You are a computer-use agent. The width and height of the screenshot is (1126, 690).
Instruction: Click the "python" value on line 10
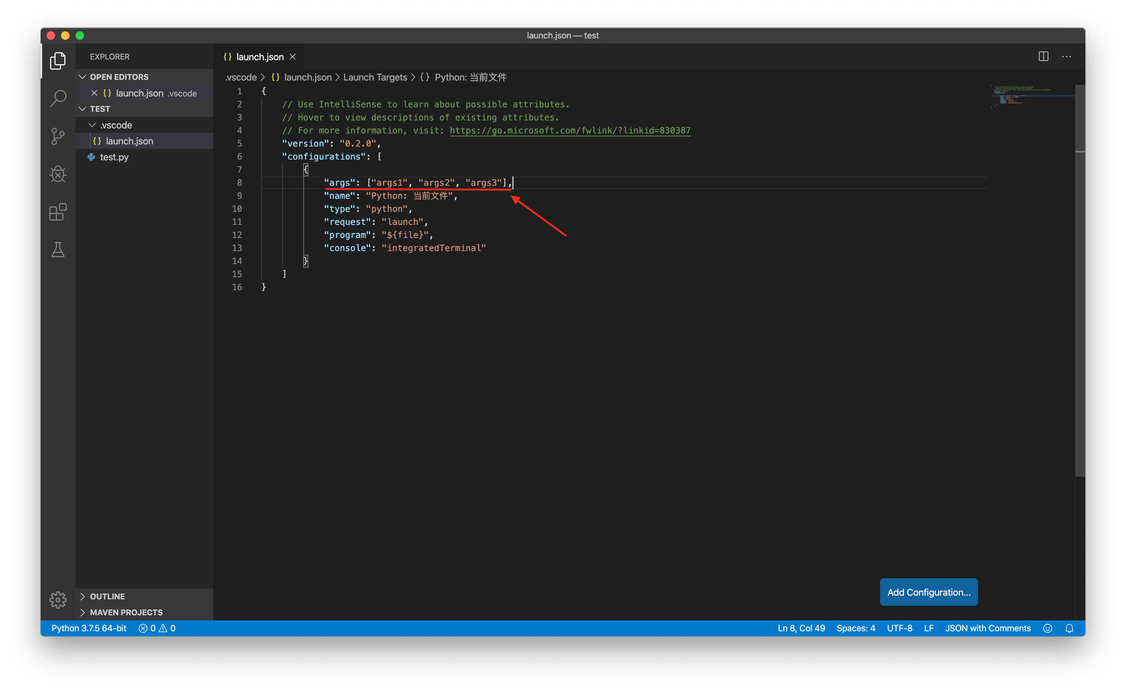[x=387, y=209]
